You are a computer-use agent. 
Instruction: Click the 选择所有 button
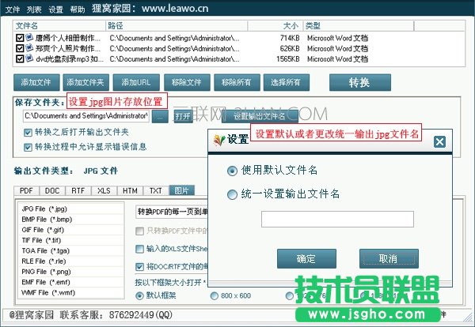click(287, 82)
